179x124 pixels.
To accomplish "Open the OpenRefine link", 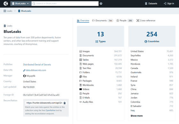I will pyautogui.click(x=51, y=110).
